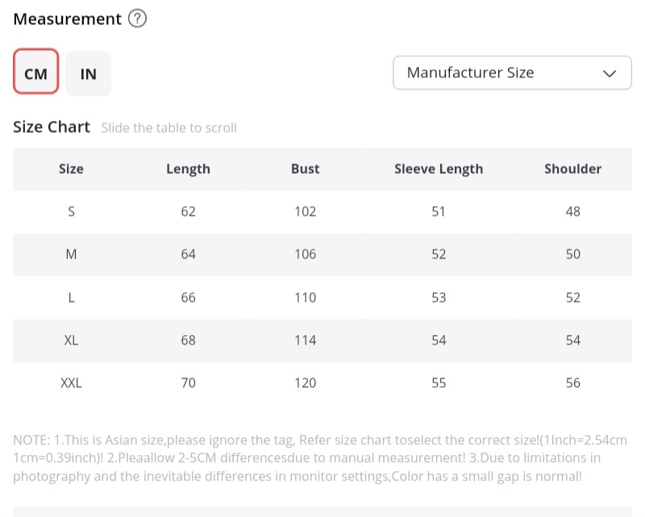
Task: Click the S shoulder value 48
Action: [x=572, y=212]
